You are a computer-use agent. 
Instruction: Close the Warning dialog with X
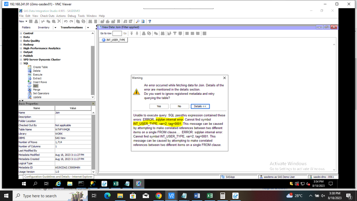click(224, 78)
